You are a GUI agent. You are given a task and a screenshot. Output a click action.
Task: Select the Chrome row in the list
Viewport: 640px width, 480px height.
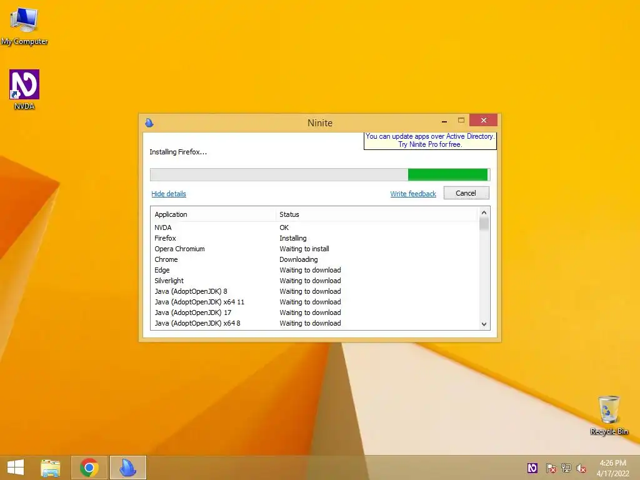pyautogui.click(x=315, y=259)
